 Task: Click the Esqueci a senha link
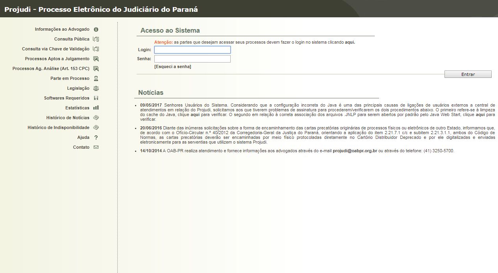(173, 67)
